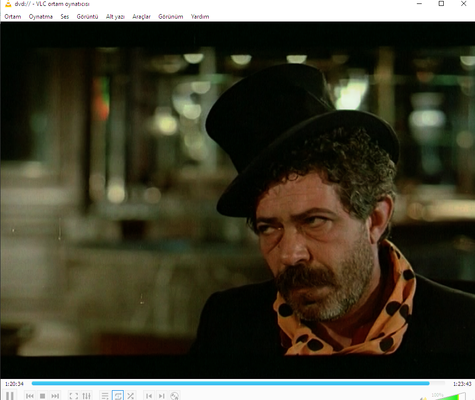Screen dimensions: 475x400
Task: Minimize the VLC window
Action: 419,3
